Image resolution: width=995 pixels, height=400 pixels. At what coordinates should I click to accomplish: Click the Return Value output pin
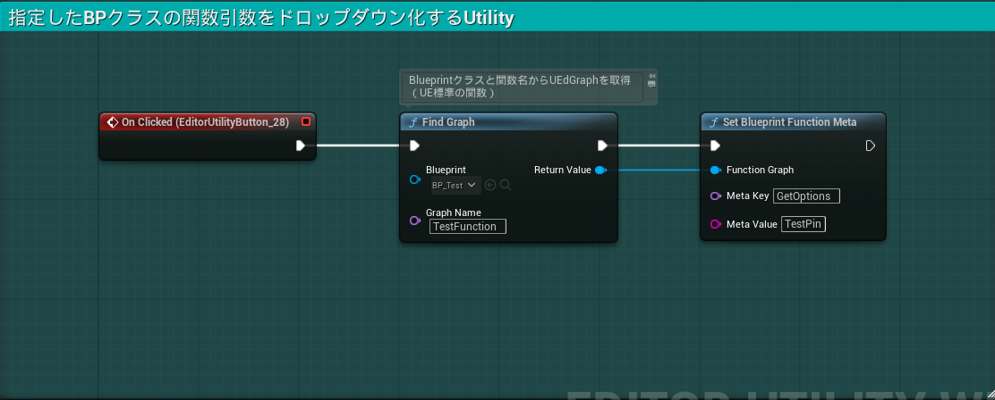point(600,170)
